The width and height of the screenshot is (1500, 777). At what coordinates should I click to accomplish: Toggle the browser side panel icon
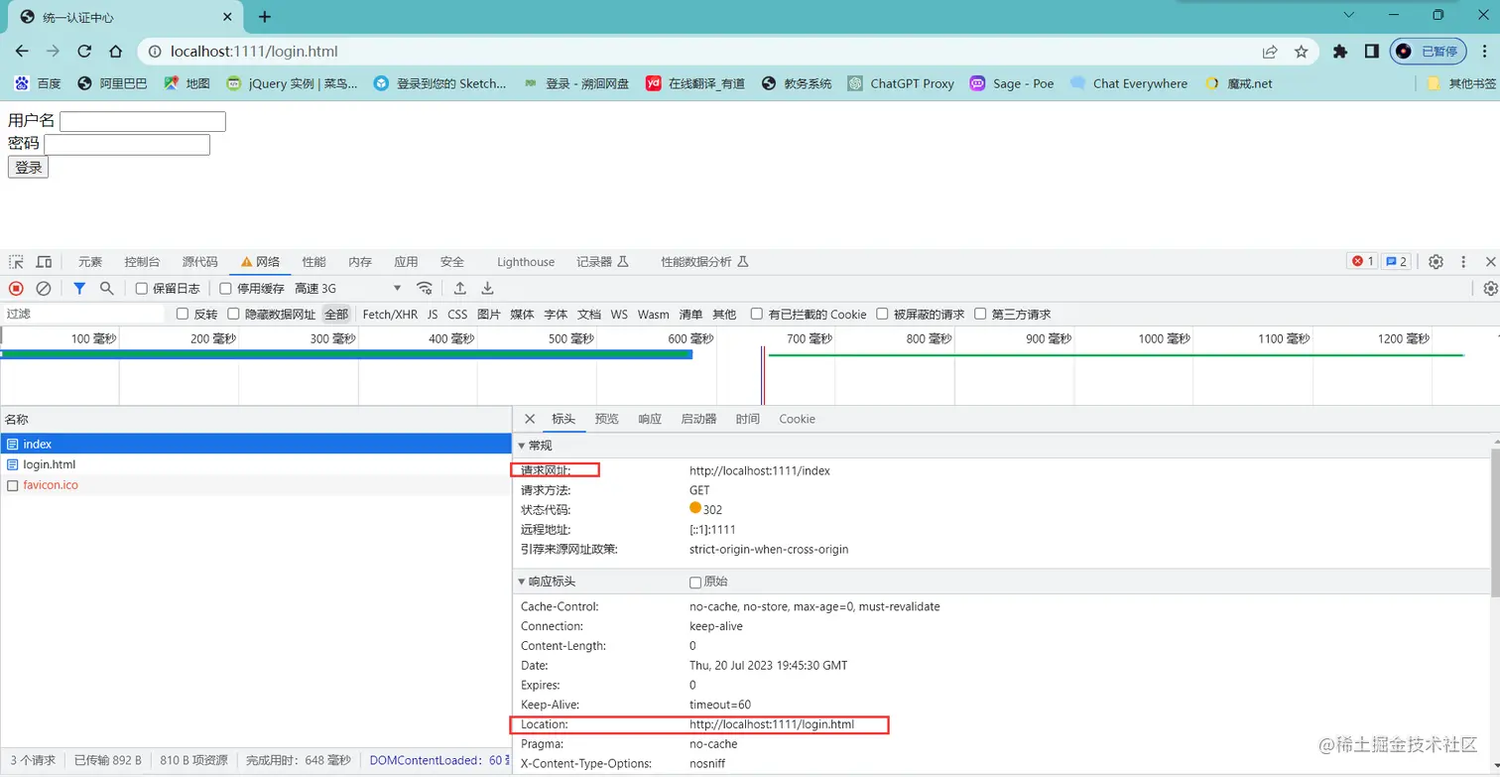[x=1372, y=52]
